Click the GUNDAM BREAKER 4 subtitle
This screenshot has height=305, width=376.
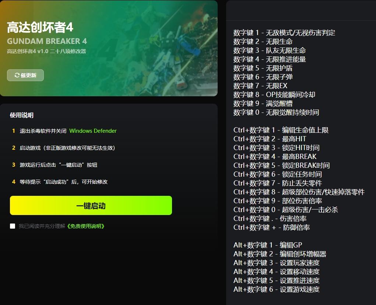(47, 41)
